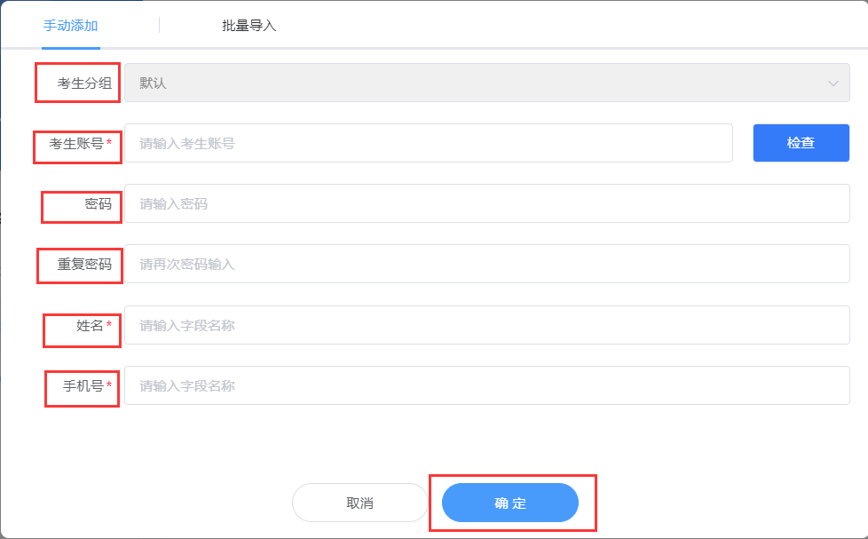Focus the 请输入考生账号 input field
The width and height of the screenshot is (868, 539).
pyautogui.click(x=429, y=143)
